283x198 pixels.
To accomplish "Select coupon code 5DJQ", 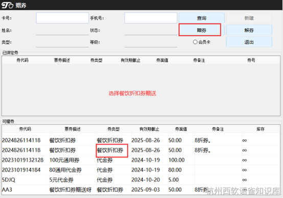I will pyautogui.click(x=9, y=180).
